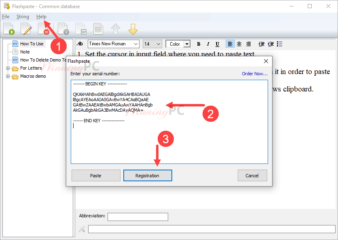This screenshot has height=240, width=338.
Task: Toggle the bulleted list icon
Action: pyautogui.click(x=280, y=44)
